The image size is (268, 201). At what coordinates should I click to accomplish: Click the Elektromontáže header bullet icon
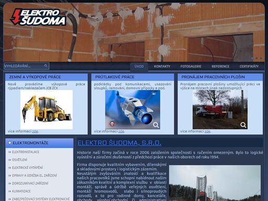tap(9, 143)
